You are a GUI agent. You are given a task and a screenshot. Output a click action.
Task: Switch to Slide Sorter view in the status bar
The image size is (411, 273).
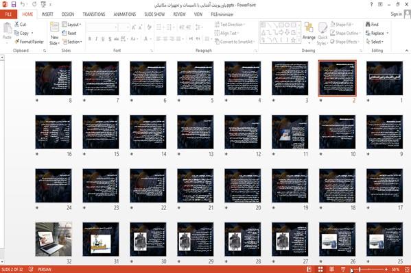coord(320,269)
